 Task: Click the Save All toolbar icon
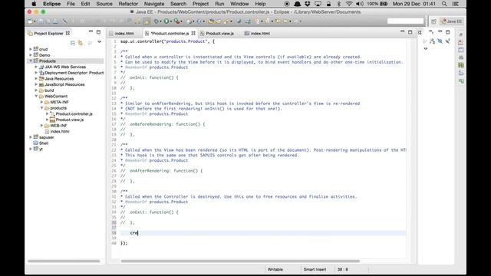point(48,21)
